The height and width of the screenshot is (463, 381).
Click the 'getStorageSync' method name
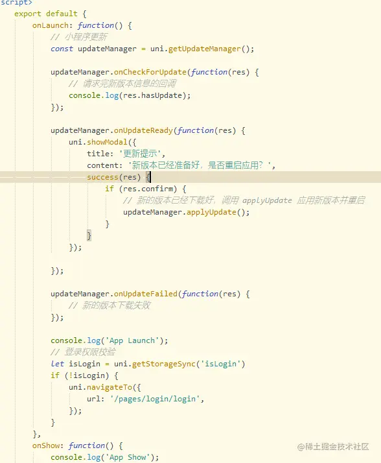coord(164,364)
